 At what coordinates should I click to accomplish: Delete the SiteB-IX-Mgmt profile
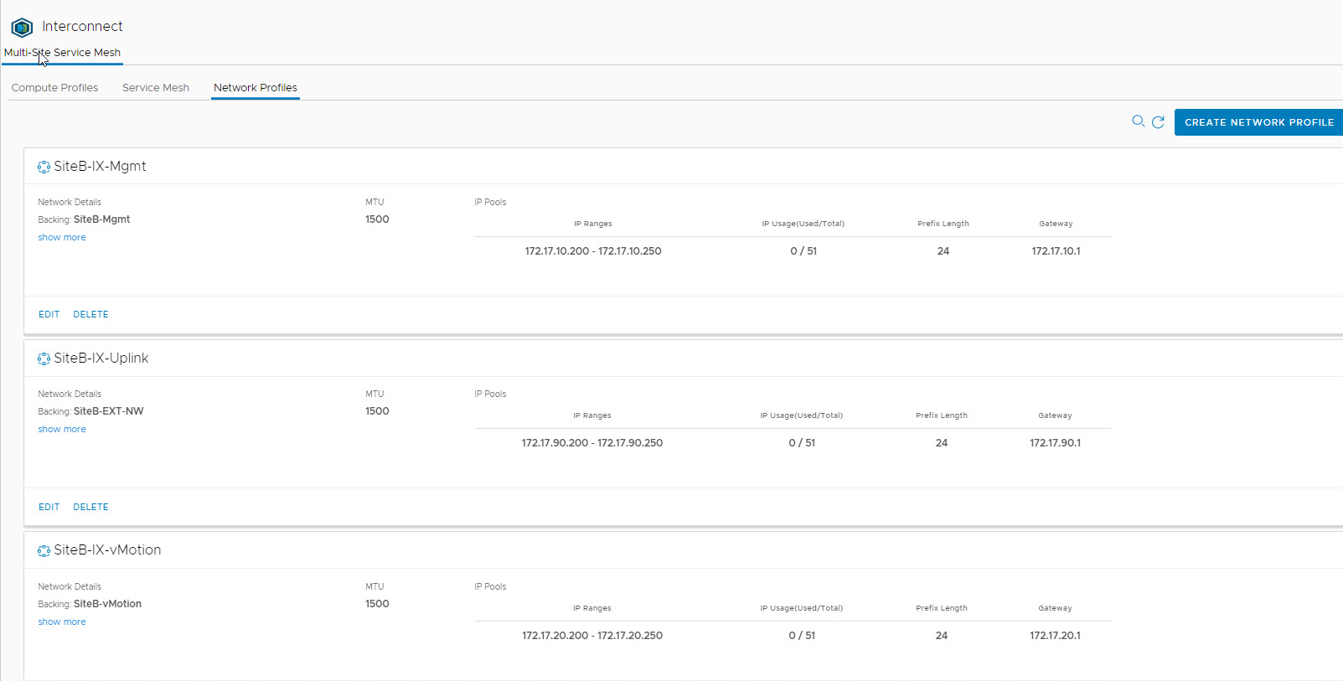point(90,315)
